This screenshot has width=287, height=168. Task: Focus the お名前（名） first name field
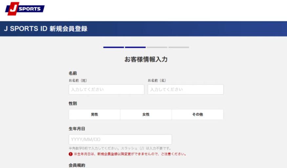point(186,89)
